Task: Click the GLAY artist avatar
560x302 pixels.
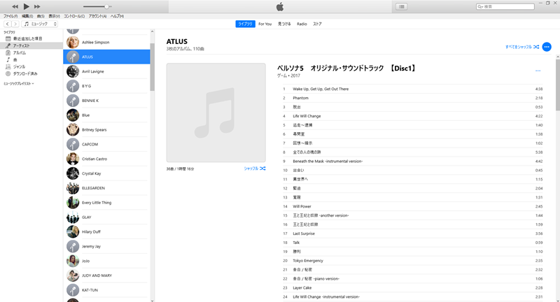Action: pos(73,217)
